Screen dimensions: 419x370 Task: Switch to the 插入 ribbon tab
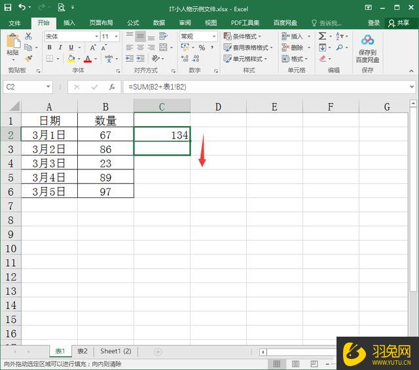pos(69,23)
